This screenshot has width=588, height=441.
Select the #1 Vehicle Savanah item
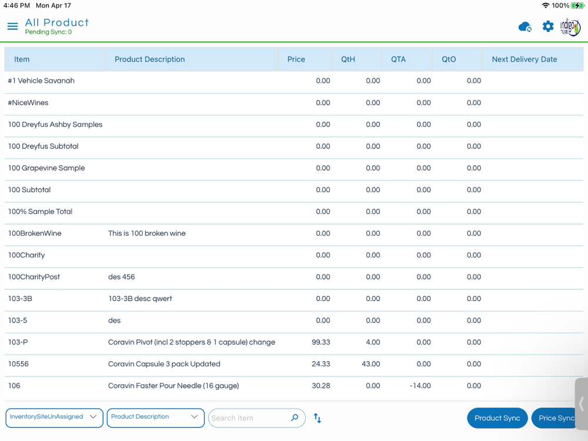[41, 81]
